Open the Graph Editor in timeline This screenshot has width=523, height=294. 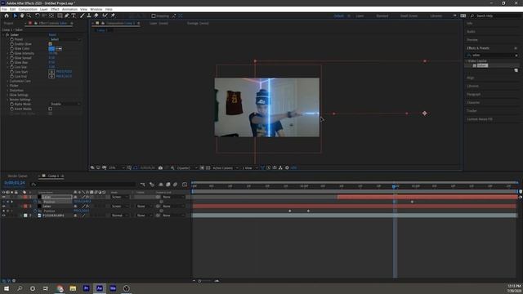[x=185, y=185]
